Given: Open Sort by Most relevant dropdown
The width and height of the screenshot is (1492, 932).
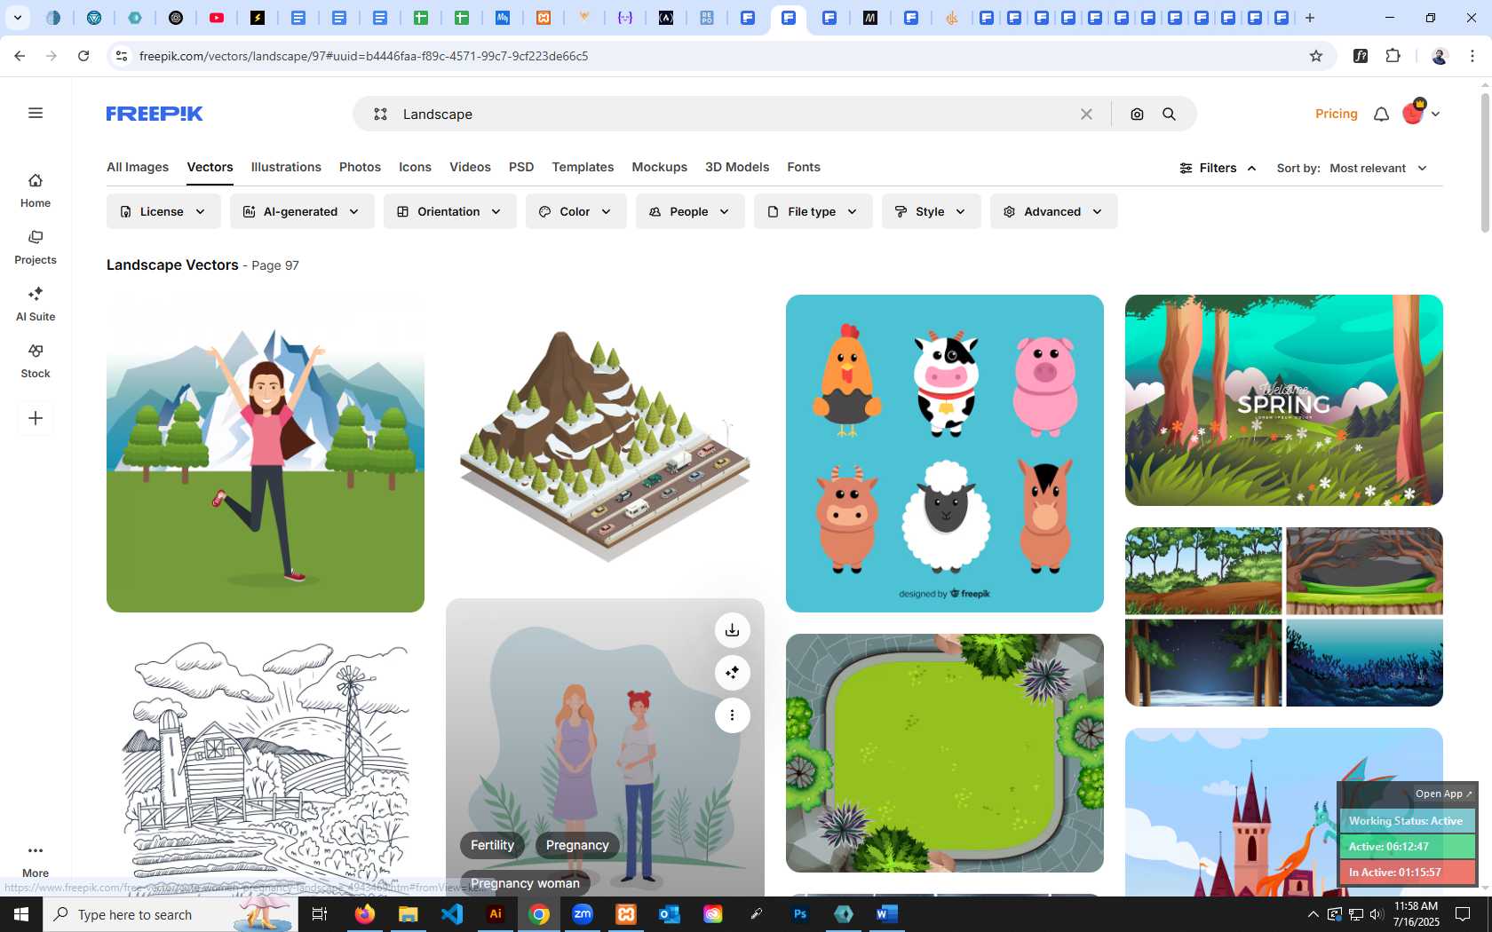Looking at the screenshot, I should pos(1377,168).
